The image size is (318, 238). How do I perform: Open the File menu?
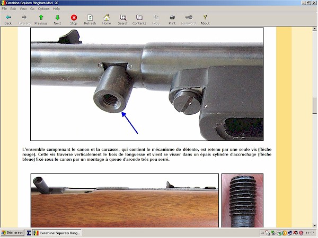click(x=4, y=8)
